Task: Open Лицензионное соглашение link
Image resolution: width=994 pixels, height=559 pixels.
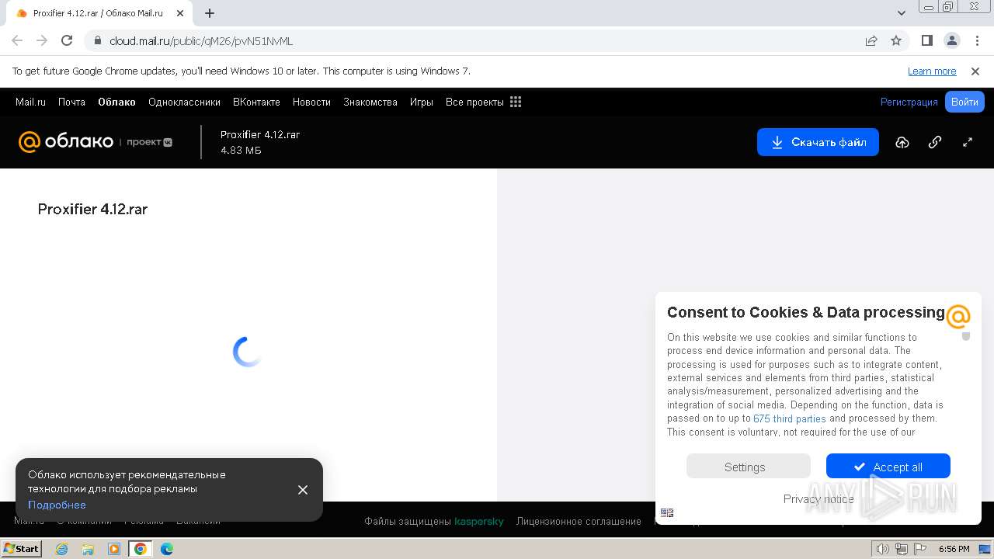Action: click(579, 522)
